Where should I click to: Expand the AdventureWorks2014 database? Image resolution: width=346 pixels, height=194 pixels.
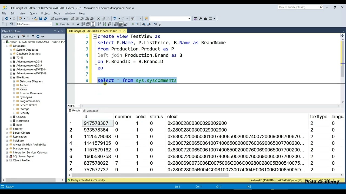[x=11, y=61]
